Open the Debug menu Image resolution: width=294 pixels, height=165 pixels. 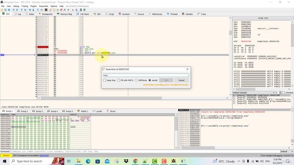pos(16,6)
